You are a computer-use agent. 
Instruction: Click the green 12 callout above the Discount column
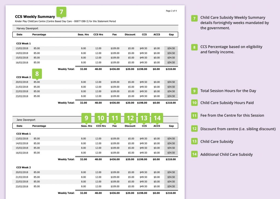(130, 118)
